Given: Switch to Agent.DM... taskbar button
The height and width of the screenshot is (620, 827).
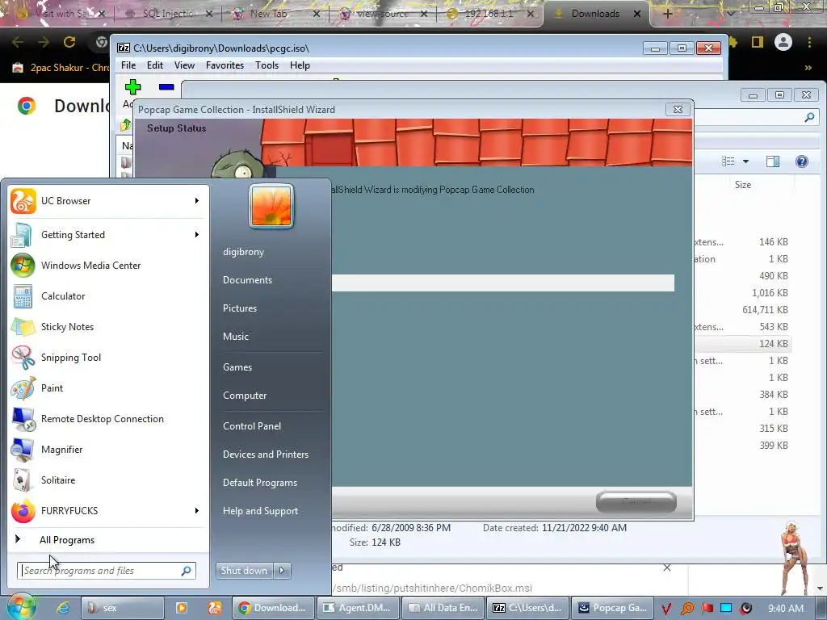Looking at the screenshot, I should [358, 608].
